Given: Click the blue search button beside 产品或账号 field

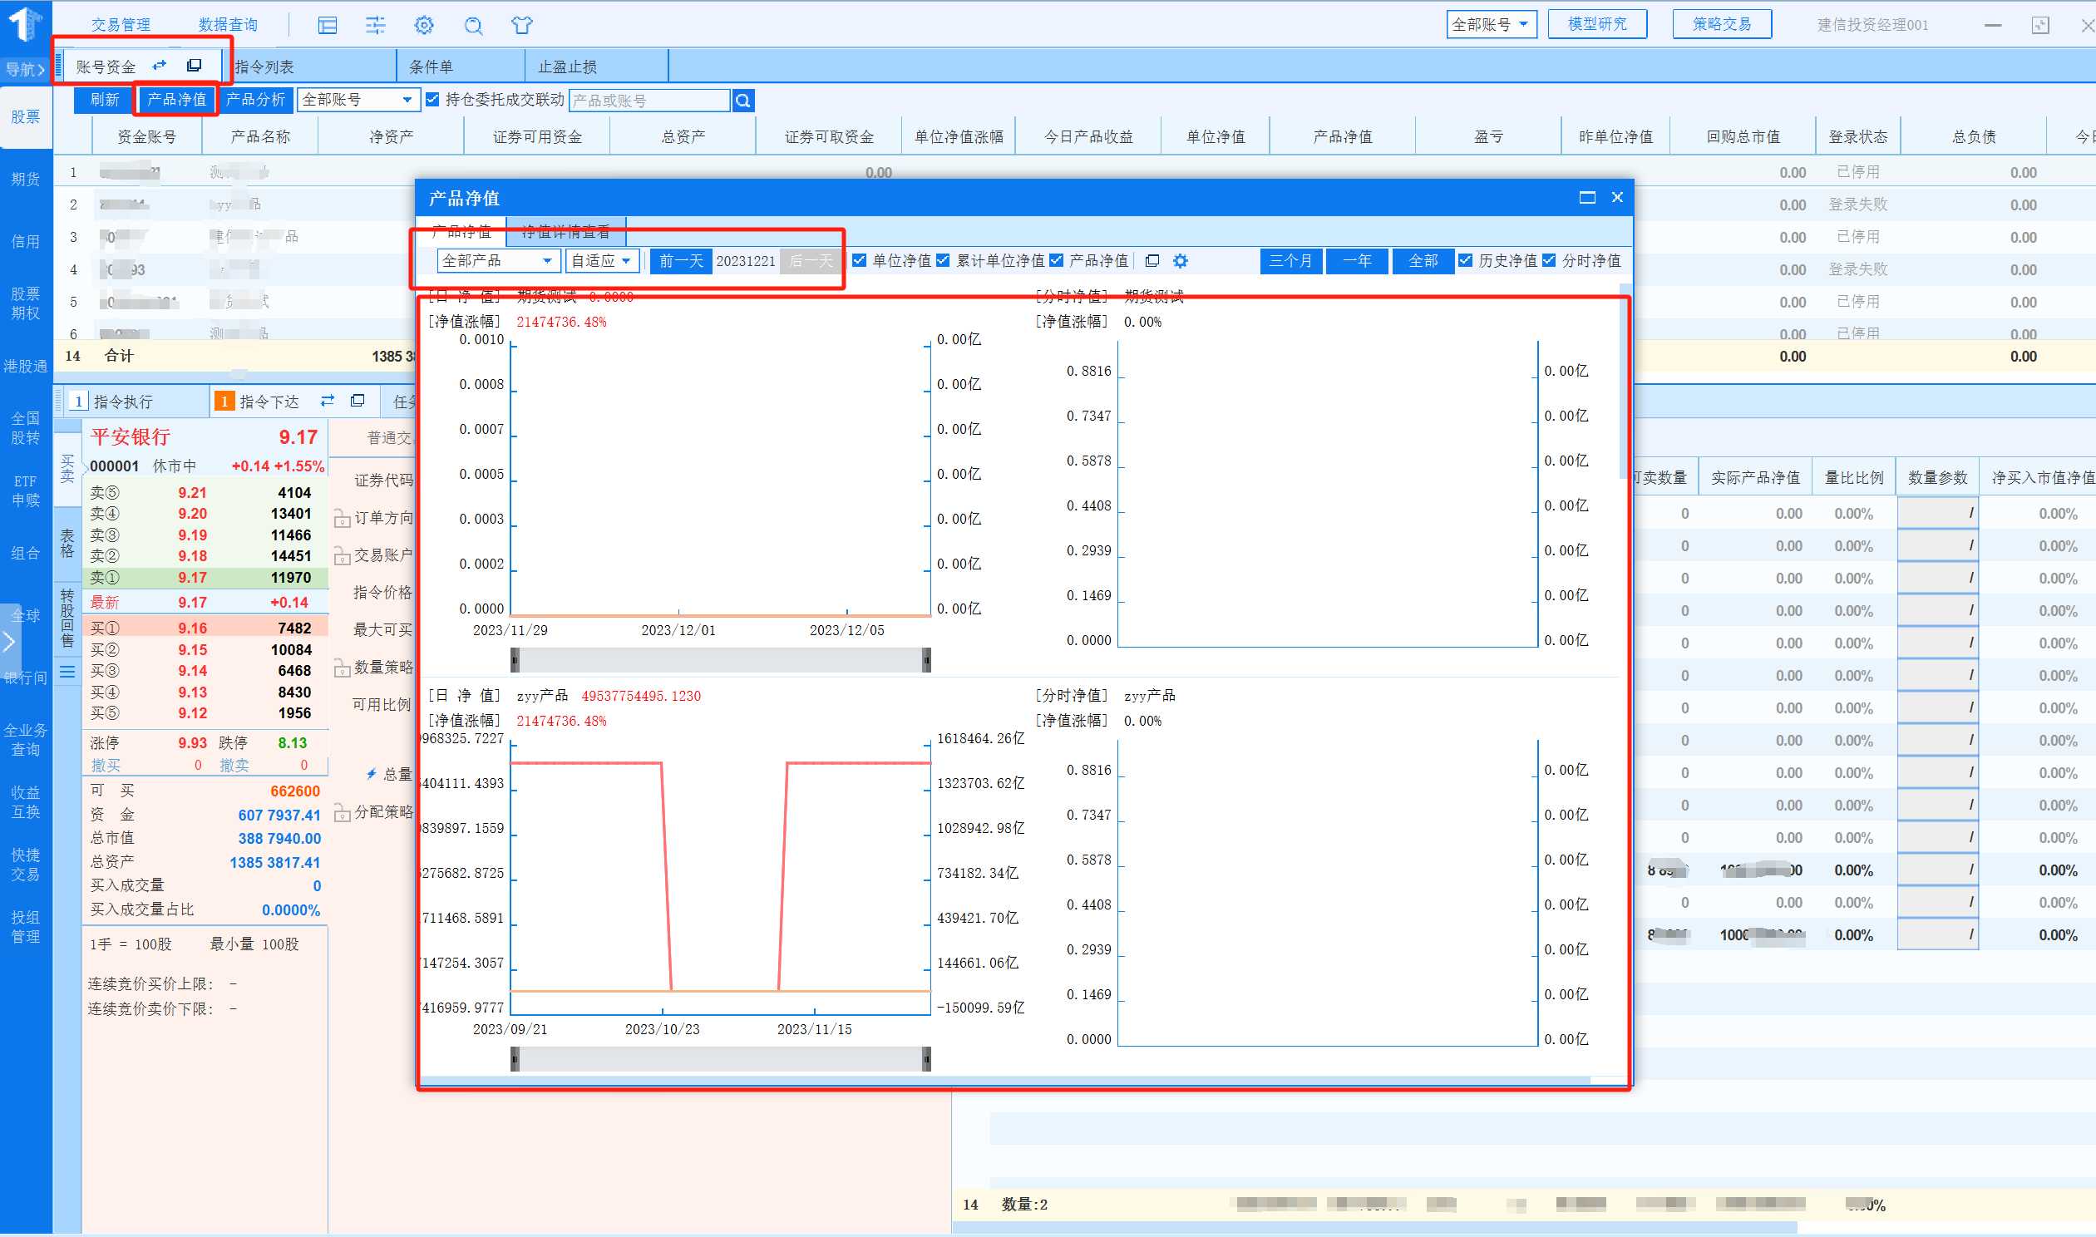Looking at the screenshot, I should pyautogui.click(x=742, y=101).
